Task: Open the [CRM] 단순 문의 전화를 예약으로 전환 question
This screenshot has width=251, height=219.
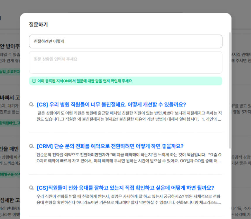Action: (110, 146)
